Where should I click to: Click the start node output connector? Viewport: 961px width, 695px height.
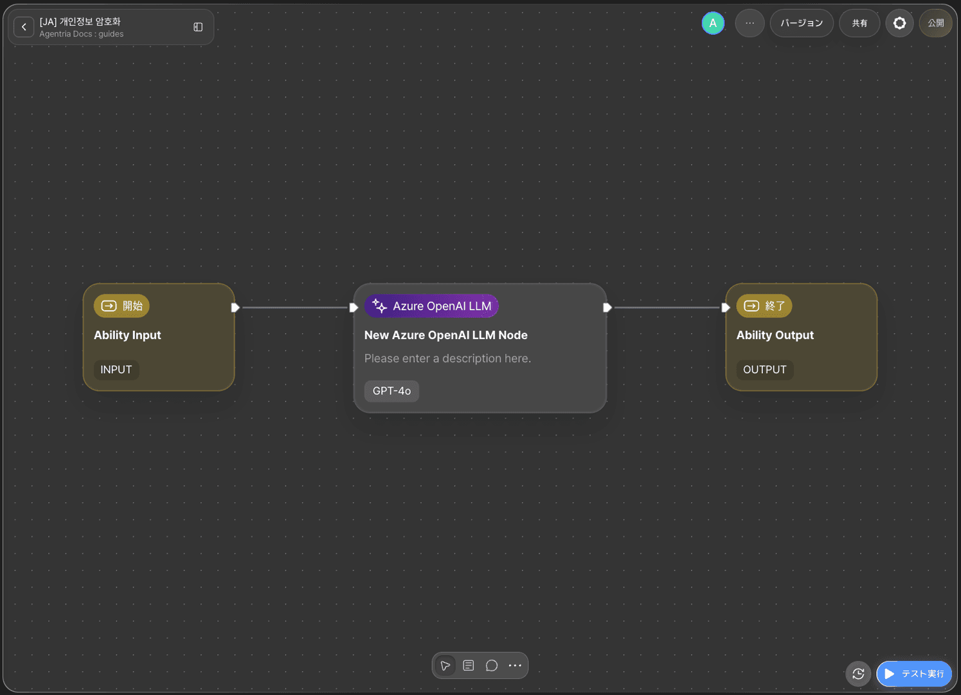click(x=235, y=308)
